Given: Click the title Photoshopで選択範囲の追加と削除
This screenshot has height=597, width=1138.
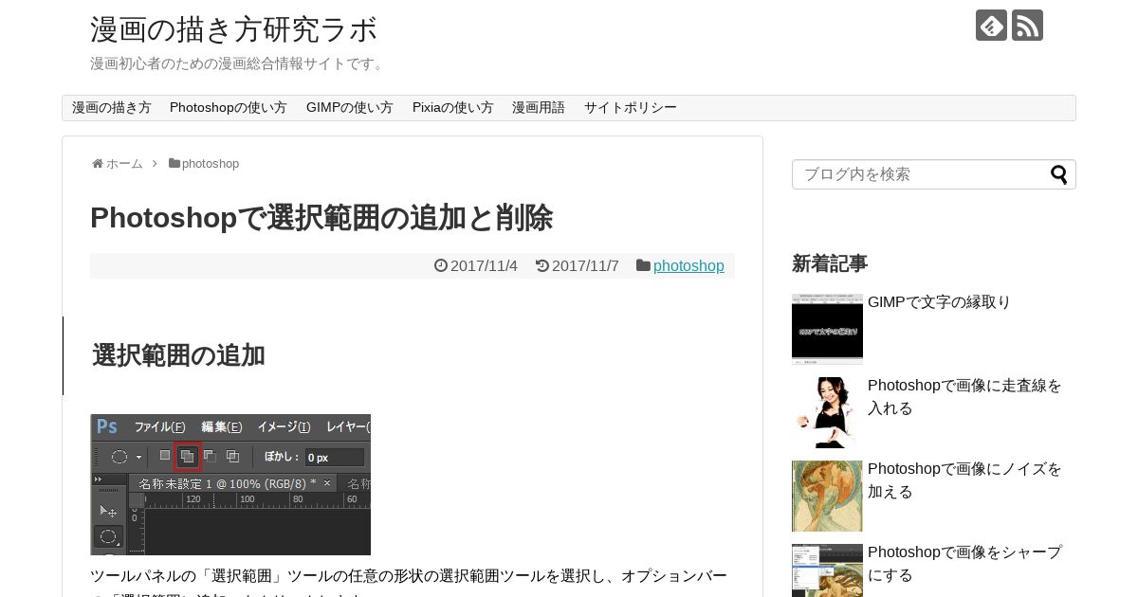Looking at the screenshot, I should [321, 218].
